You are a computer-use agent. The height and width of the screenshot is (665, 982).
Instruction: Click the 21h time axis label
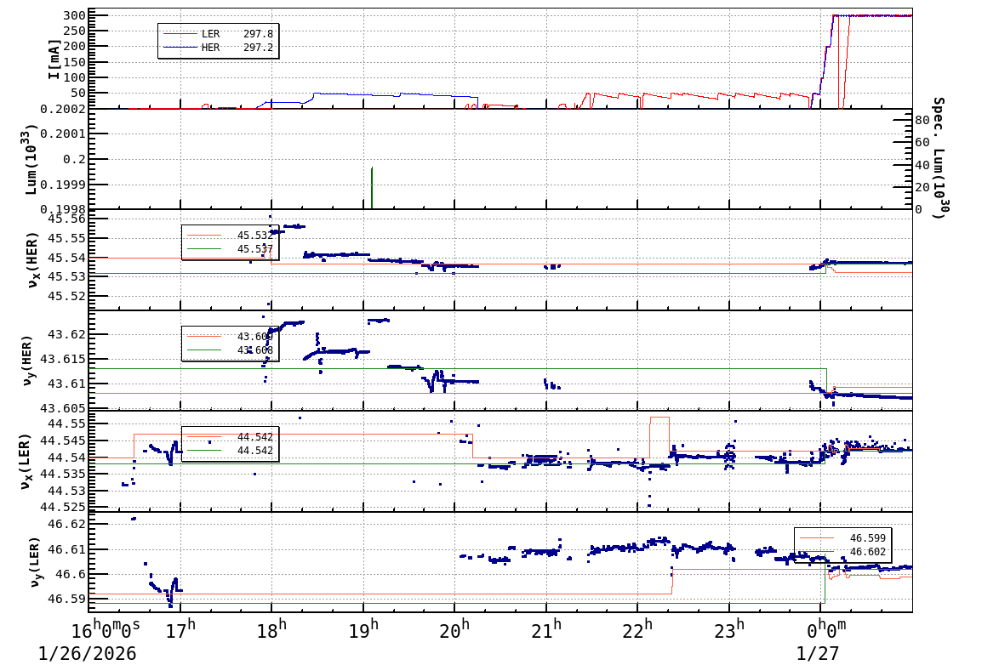coord(547,631)
